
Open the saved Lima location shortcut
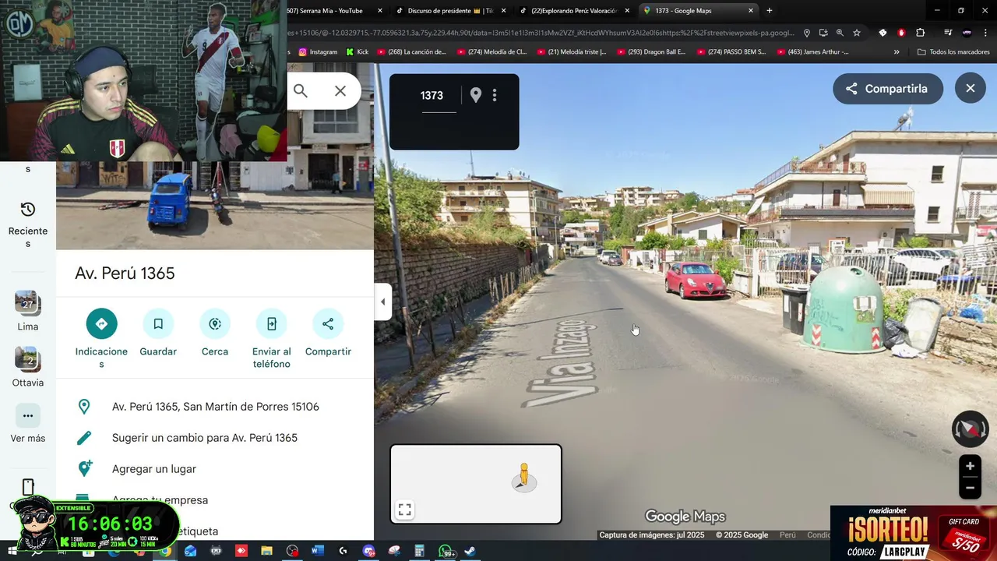coord(28,311)
